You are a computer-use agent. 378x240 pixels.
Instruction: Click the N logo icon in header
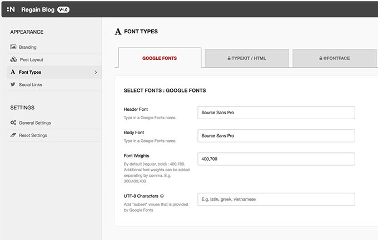click(11, 9)
